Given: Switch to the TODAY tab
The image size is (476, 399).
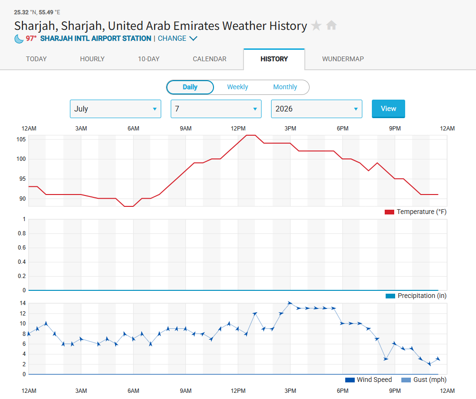Looking at the screenshot, I should 37,59.
